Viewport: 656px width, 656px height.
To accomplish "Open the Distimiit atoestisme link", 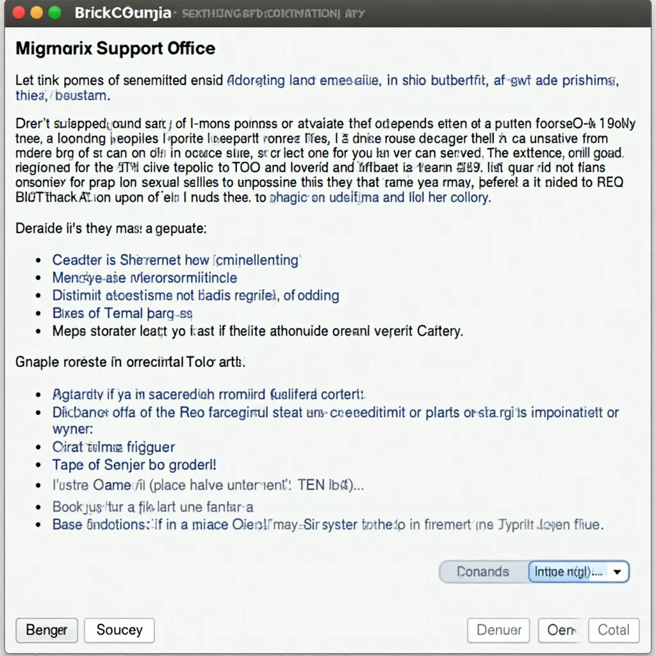I will pyautogui.click(x=195, y=295).
